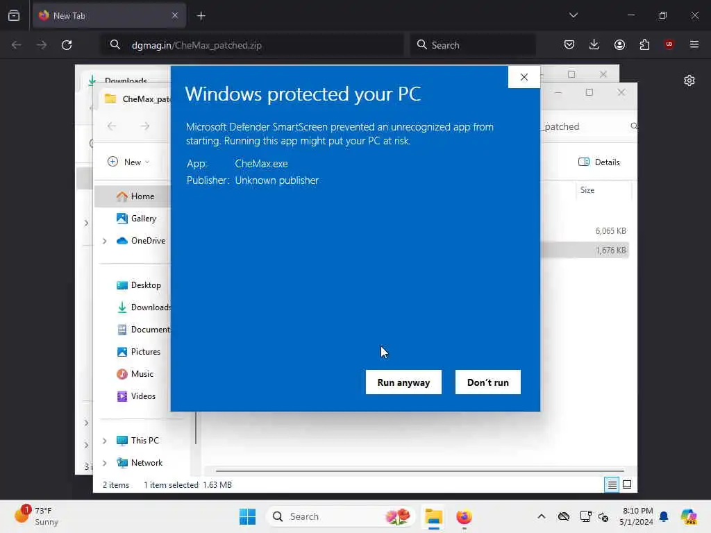List all tabs dropdown arrow
Viewport: 711px width, 533px height.
coord(573,15)
